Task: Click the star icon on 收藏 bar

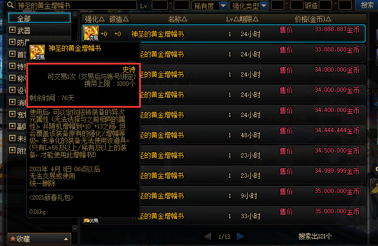Action: pyautogui.click(x=13, y=238)
